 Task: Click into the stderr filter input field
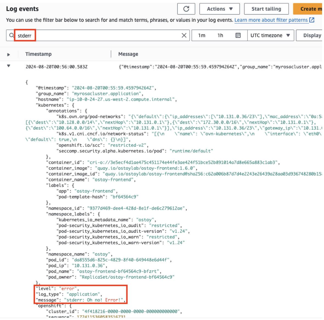tap(104, 35)
